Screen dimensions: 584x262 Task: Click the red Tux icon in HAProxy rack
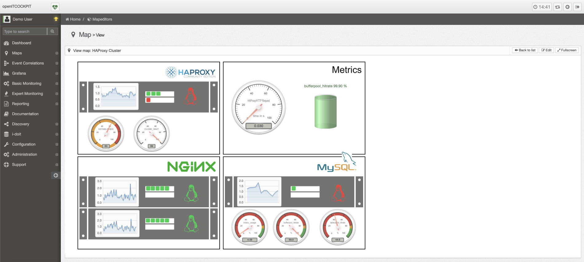click(190, 96)
